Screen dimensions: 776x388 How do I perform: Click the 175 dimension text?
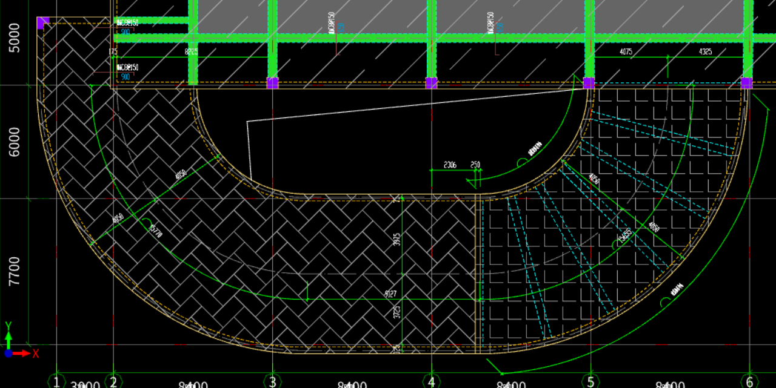[113, 52]
